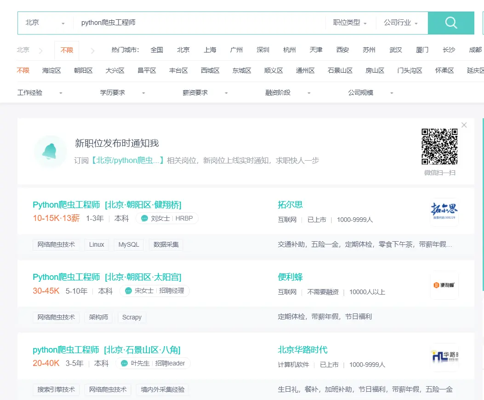The width and height of the screenshot is (484, 400).
Task: Filter by 东城区 district
Action: (x=242, y=70)
